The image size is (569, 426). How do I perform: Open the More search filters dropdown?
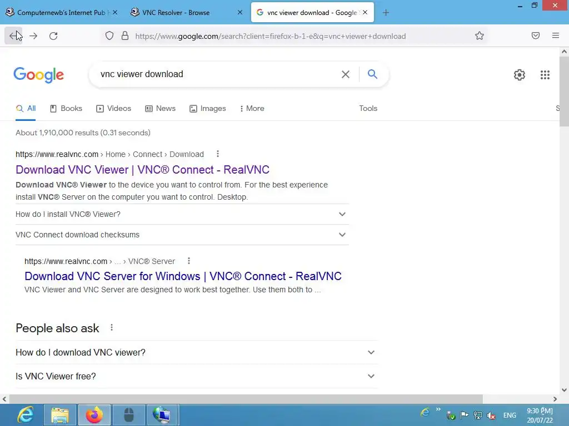252,108
